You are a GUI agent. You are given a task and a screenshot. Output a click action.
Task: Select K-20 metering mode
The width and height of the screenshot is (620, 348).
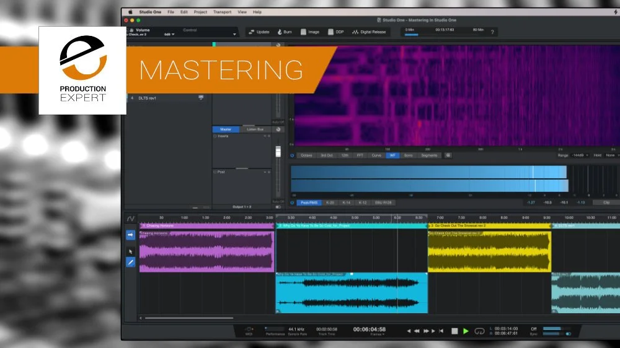tap(330, 202)
